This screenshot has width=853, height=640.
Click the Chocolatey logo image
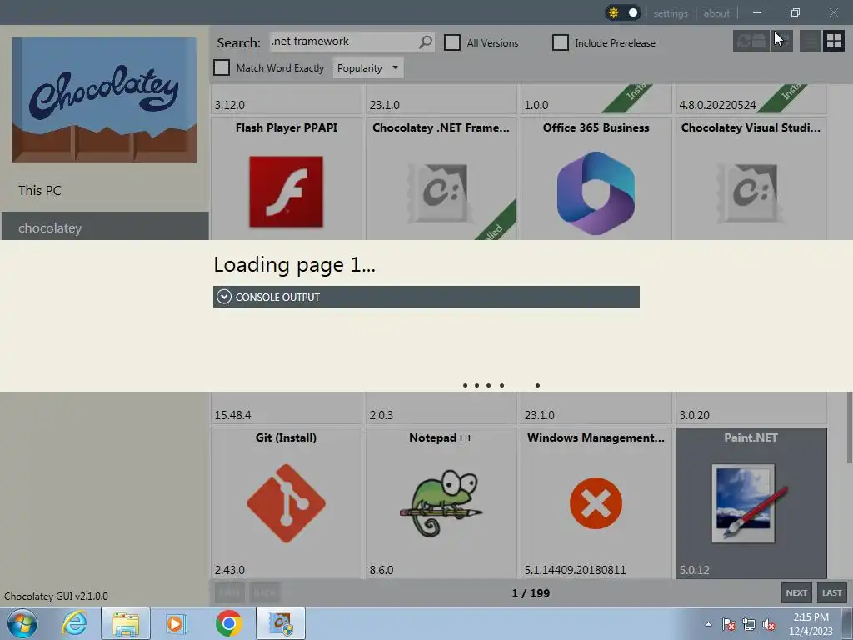(x=104, y=100)
